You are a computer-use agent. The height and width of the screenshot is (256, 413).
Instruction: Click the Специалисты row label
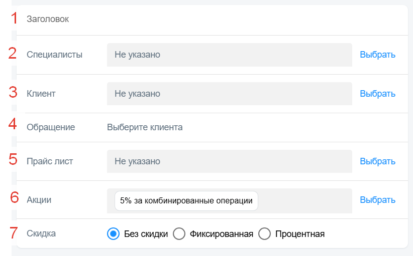[55, 55]
